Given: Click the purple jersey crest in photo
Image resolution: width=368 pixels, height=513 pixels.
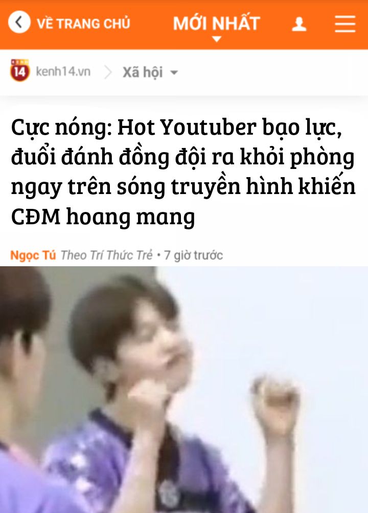Looking at the screenshot, I should tap(170, 493).
